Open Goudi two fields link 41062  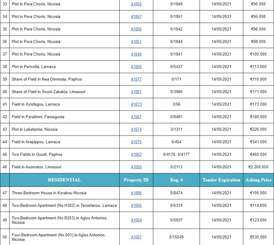pos(136,155)
